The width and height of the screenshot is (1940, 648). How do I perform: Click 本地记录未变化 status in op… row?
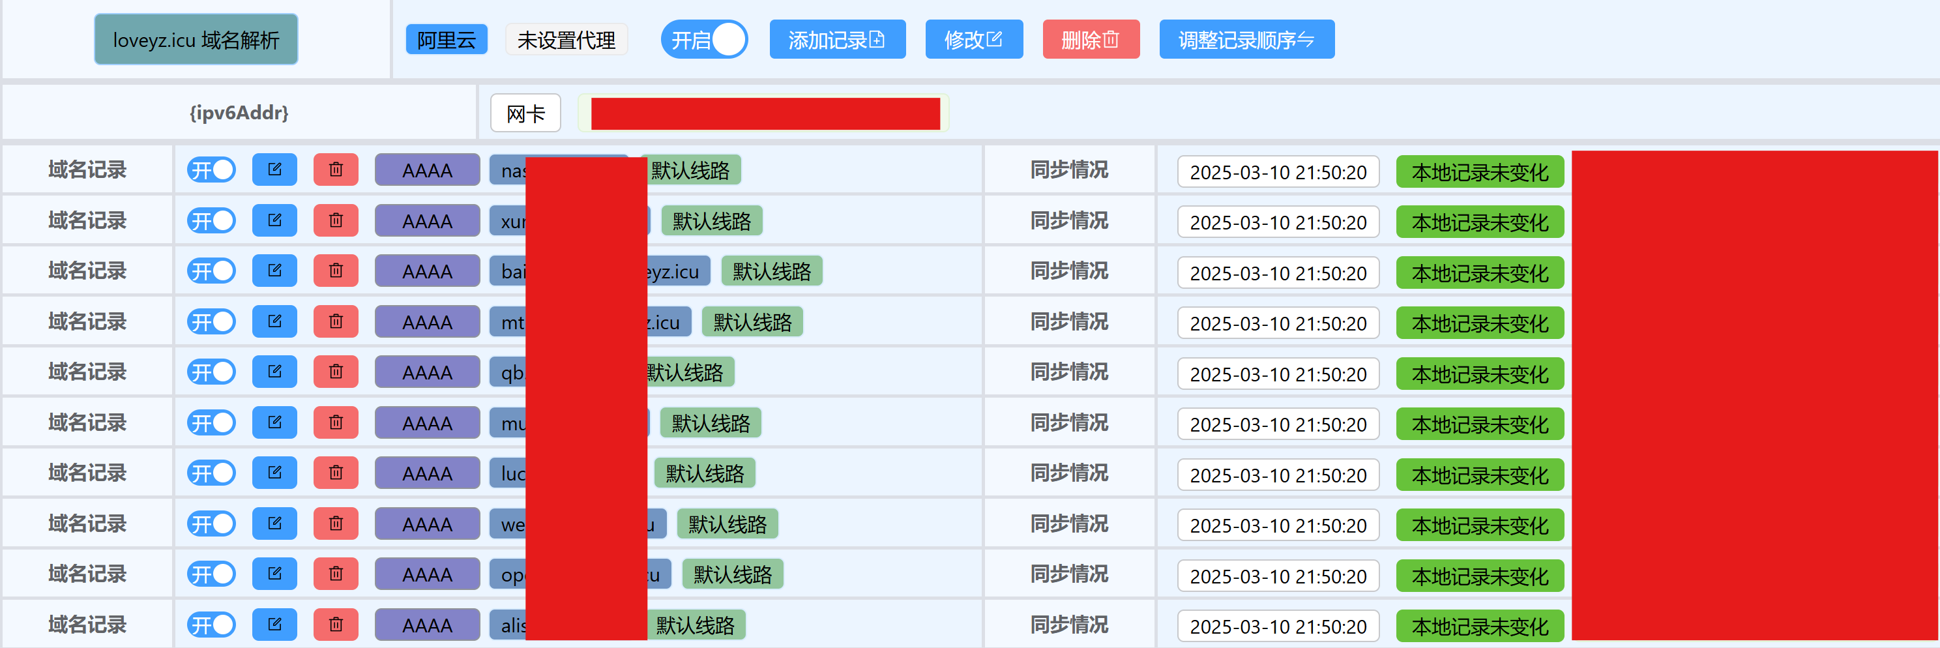click(1480, 576)
